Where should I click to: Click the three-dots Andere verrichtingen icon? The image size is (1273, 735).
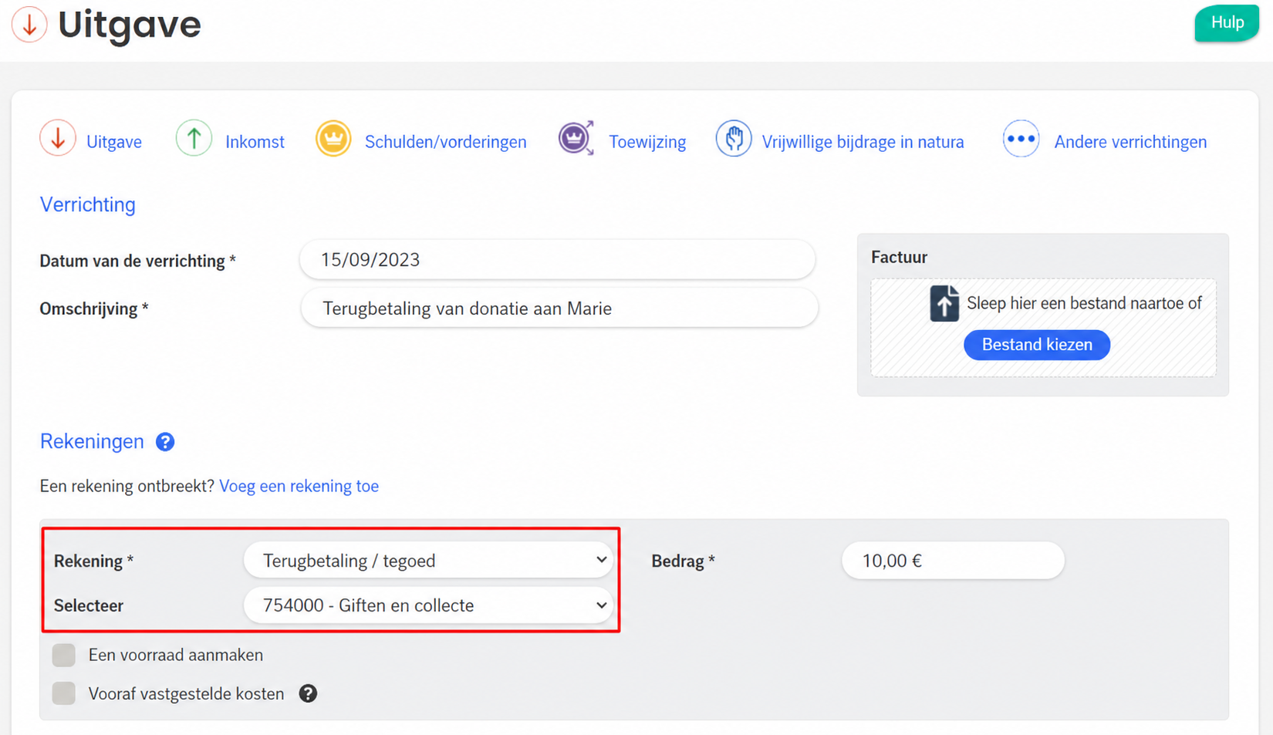coord(1021,139)
